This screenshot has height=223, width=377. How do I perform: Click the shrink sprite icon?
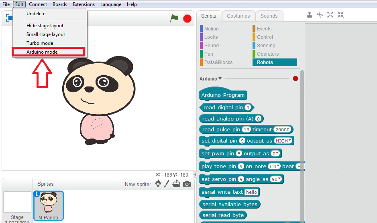click(340, 15)
